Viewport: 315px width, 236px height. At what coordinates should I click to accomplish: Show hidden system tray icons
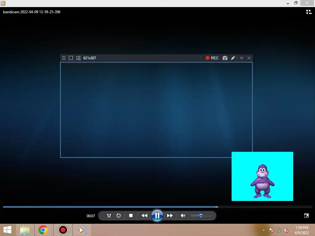264,230
